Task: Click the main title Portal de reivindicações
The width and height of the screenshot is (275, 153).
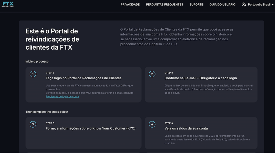Action: pyautogui.click(x=52, y=39)
